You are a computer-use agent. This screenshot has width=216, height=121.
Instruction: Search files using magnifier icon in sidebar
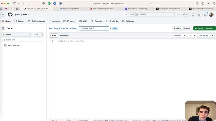[x=42, y=34]
